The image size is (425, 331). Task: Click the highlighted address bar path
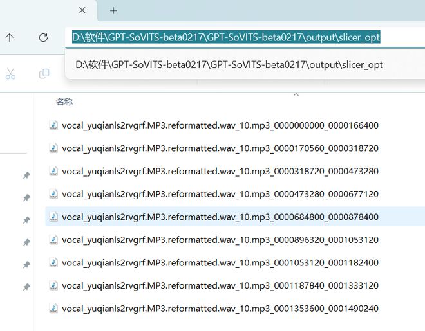tap(225, 37)
